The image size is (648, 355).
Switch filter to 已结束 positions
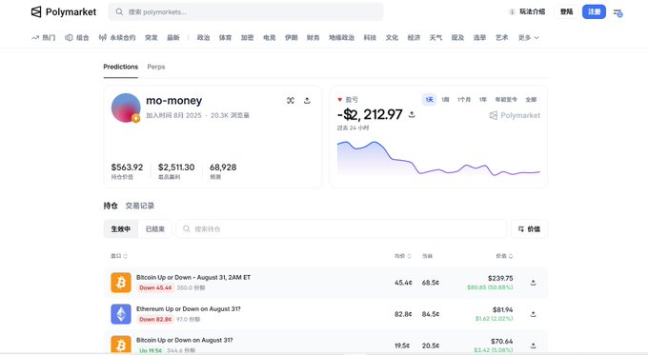[x=155, y=228]
